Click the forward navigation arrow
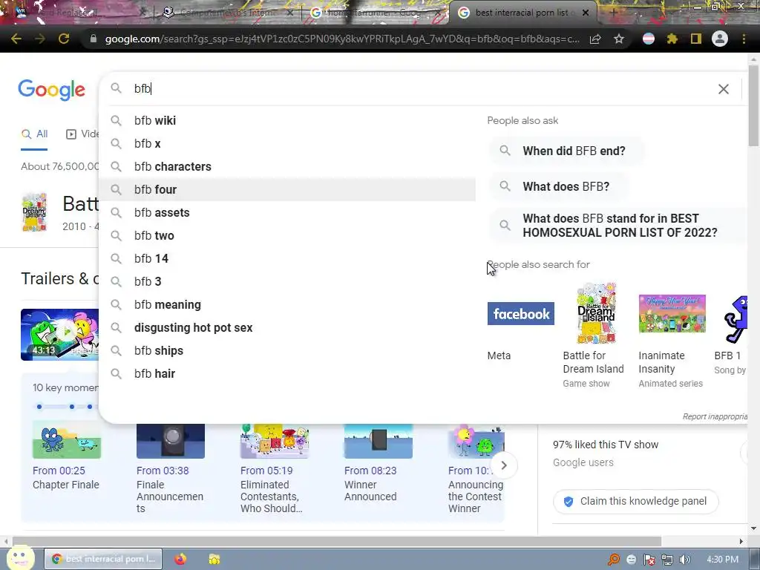The width and height of the screenshot is (760, 570). click(x=40, y=39)
